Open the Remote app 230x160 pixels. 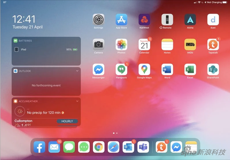(167, 20)
